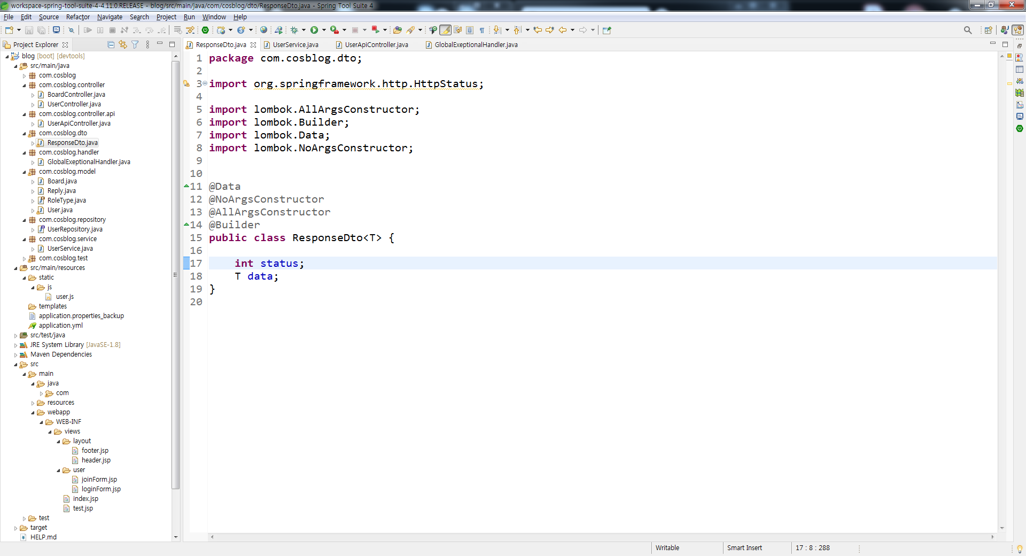Expand the target folder
Viewport: 1026px width, 556px height.
pos(15,528)
